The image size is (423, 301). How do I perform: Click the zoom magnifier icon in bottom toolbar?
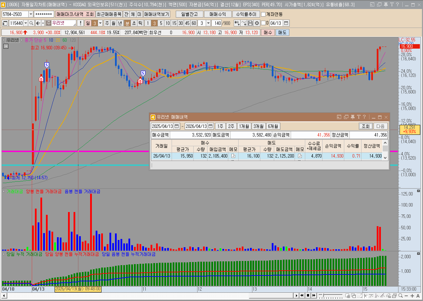401,295
